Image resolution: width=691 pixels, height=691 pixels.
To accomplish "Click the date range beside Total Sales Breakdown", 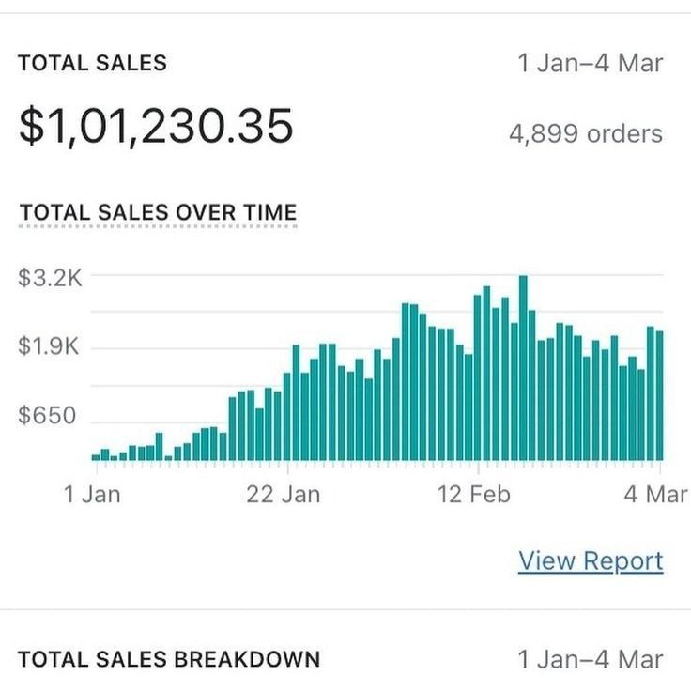I will pos(591,659).
